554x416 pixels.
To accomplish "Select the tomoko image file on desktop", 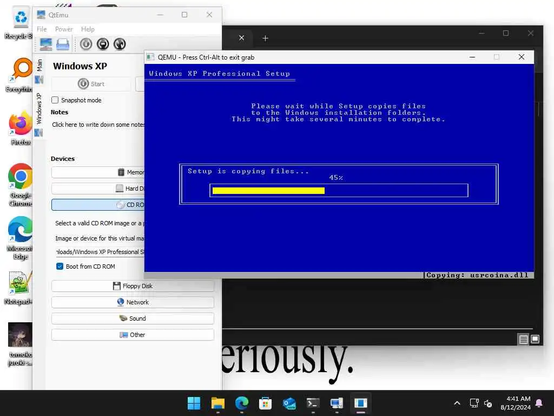I will (x=21, y=344).
